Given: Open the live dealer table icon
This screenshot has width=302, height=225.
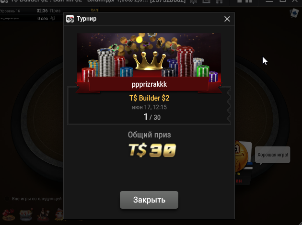Looking at the screenshot, I should pos(43,214).
